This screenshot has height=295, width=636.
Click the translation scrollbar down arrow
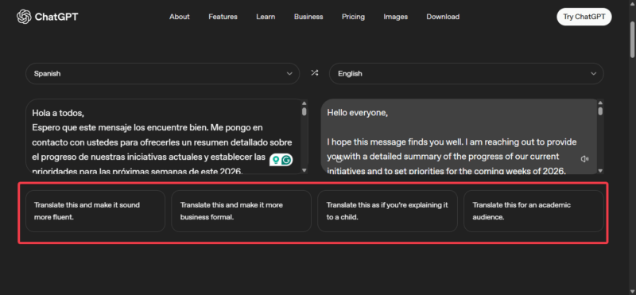click(601, 171)
